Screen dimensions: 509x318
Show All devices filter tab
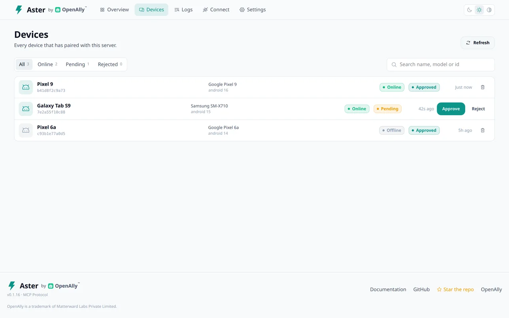[x=24, y=64]
